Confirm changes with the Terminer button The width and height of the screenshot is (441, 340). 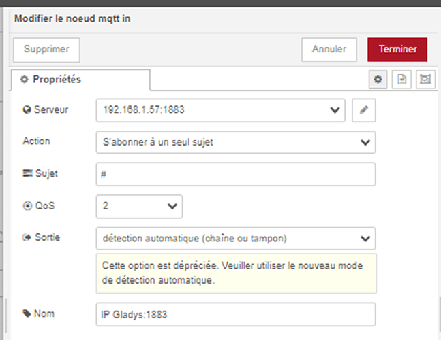pyautogui.click(x=397, y=50)
